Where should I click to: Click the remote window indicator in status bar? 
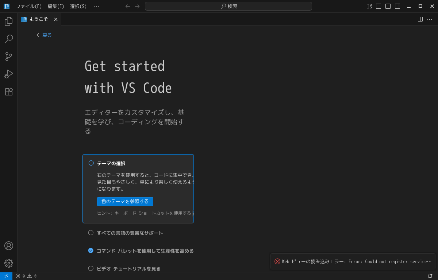tap(6, 276)
